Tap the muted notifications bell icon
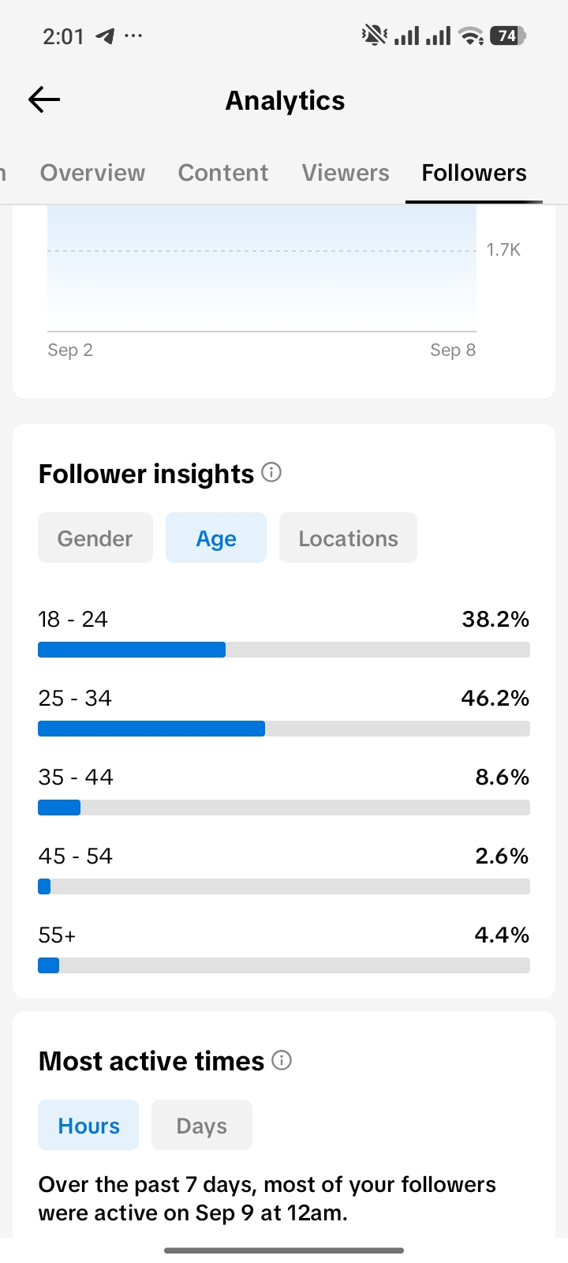The height and width of the screenshot is (1263, 568). 374,36
